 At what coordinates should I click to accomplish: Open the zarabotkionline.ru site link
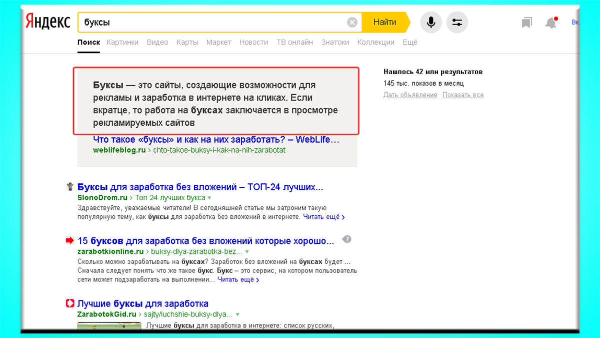coord(110,251)
